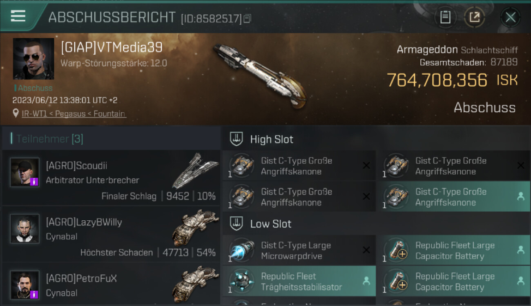
Task: Click the High Slot section header icon
Action: (x=236, y=139)
